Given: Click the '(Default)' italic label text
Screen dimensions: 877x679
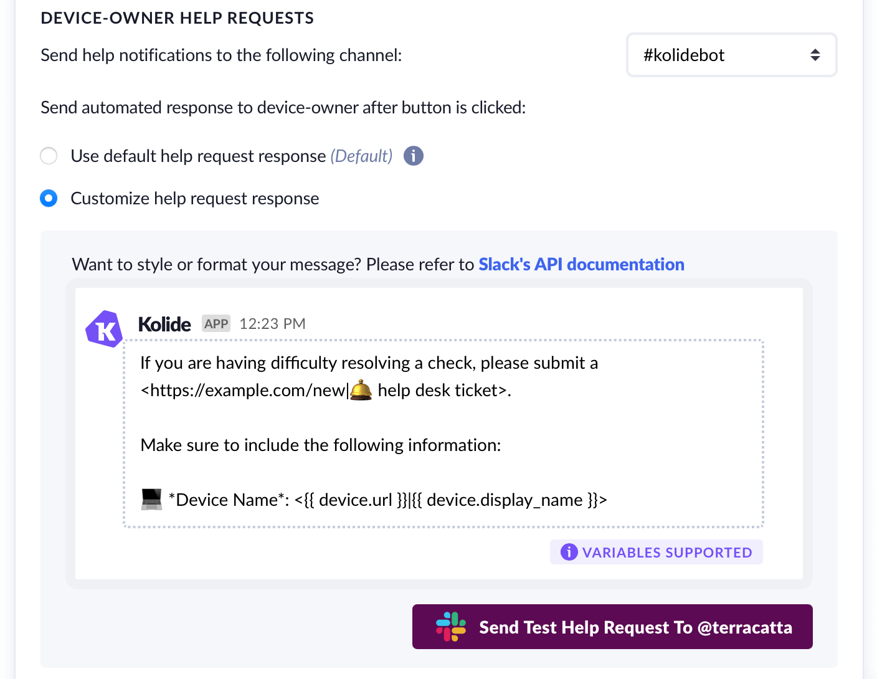Looking at the screenshot, I should coord(361,156).
